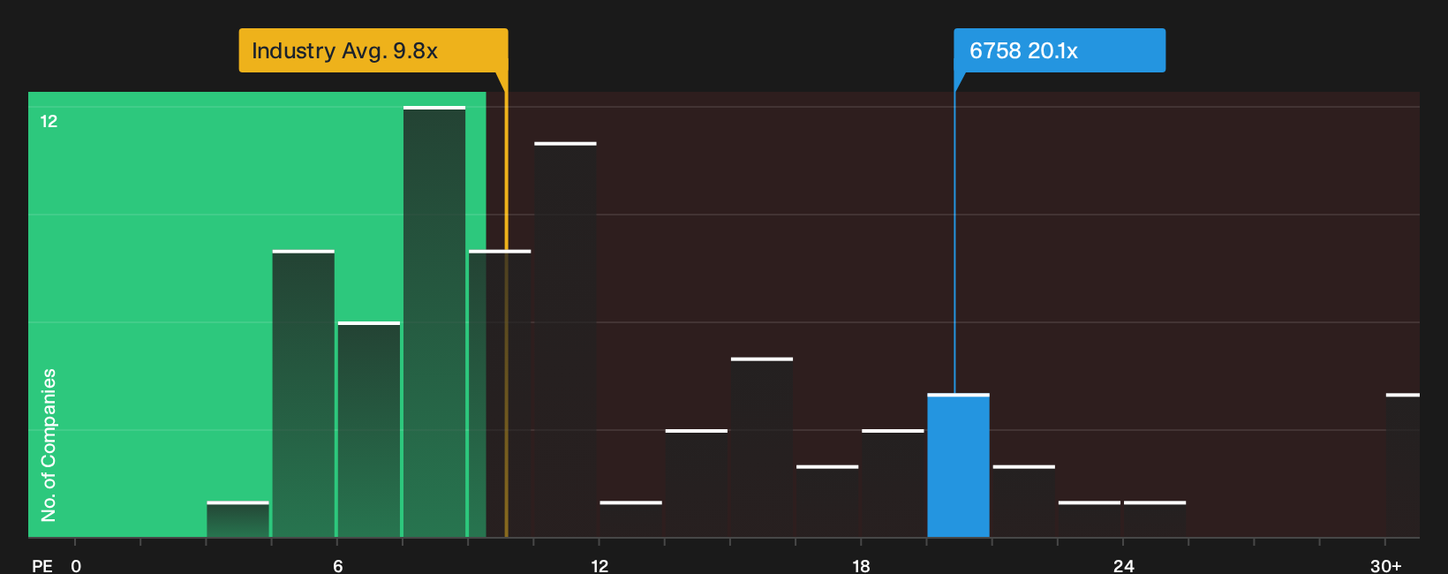Click the bar at PE 15 to 16

click(x=762, y=448)
